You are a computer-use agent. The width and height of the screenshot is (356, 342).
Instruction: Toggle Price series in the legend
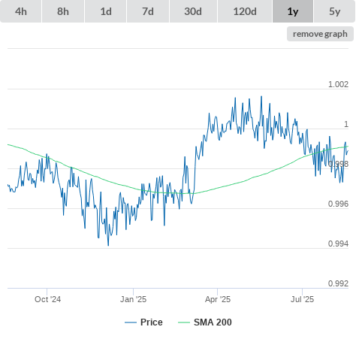pos(152,322)
